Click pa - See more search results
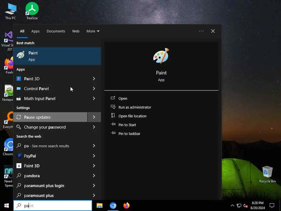 point(50,146)
